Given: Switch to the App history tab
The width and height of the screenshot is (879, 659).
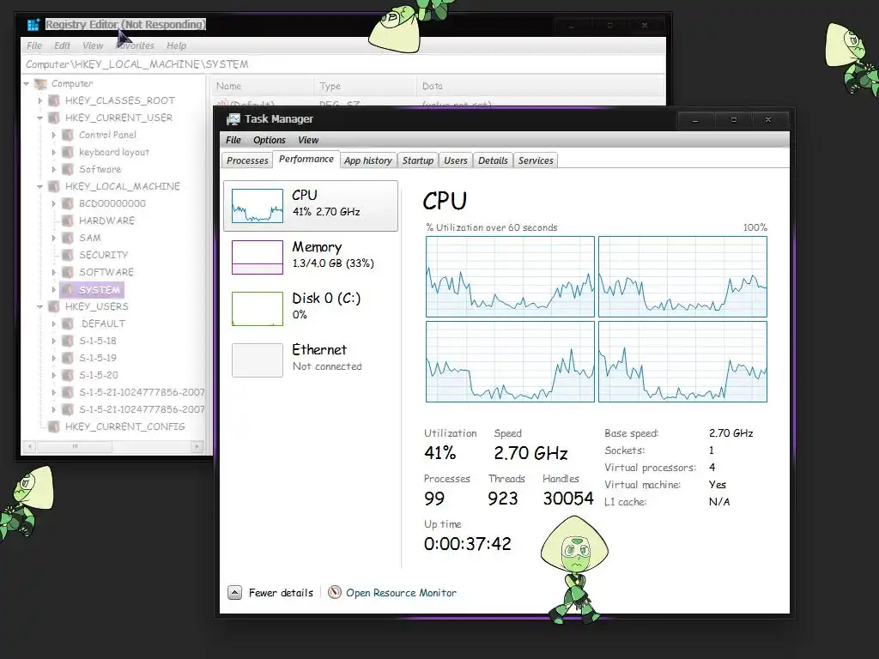Looking at the screenshot, I should (367, 160).
